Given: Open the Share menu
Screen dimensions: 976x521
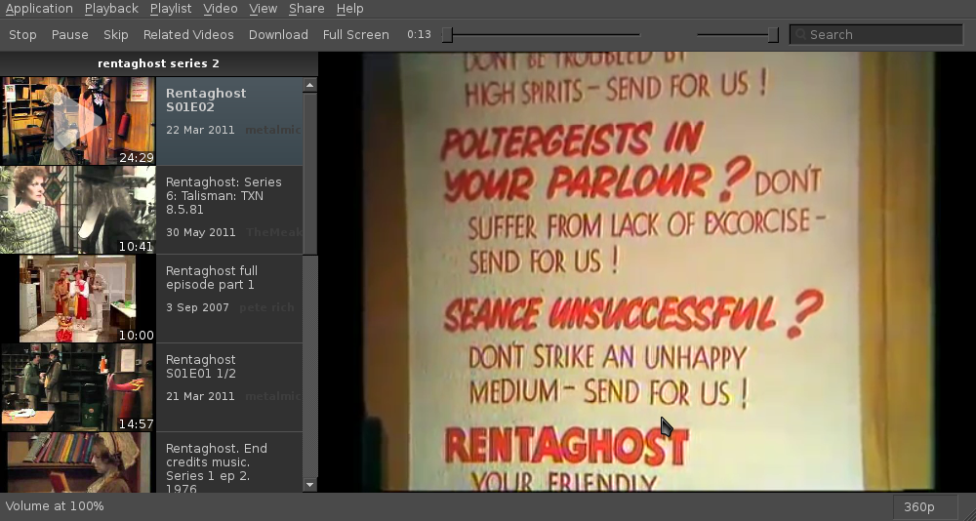Looking at the screenshot, I should [306, 9].
